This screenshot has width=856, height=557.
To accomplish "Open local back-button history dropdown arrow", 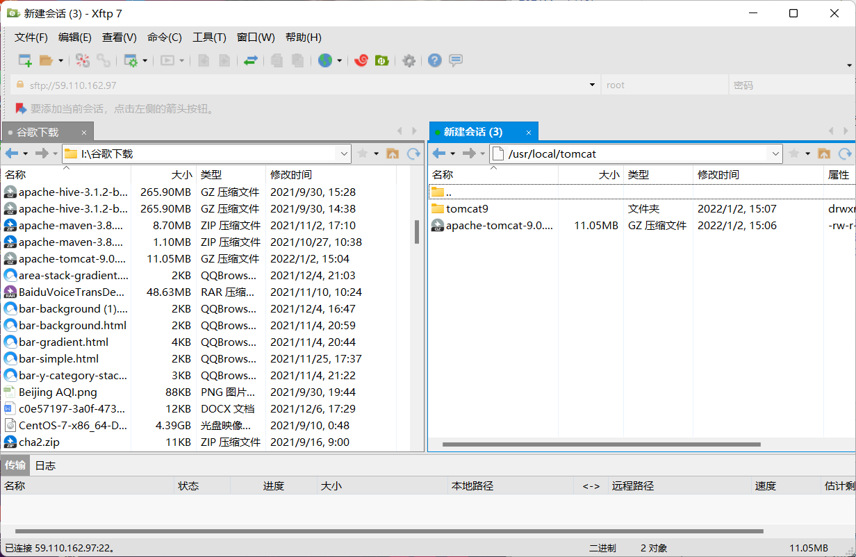I will 26,153.
